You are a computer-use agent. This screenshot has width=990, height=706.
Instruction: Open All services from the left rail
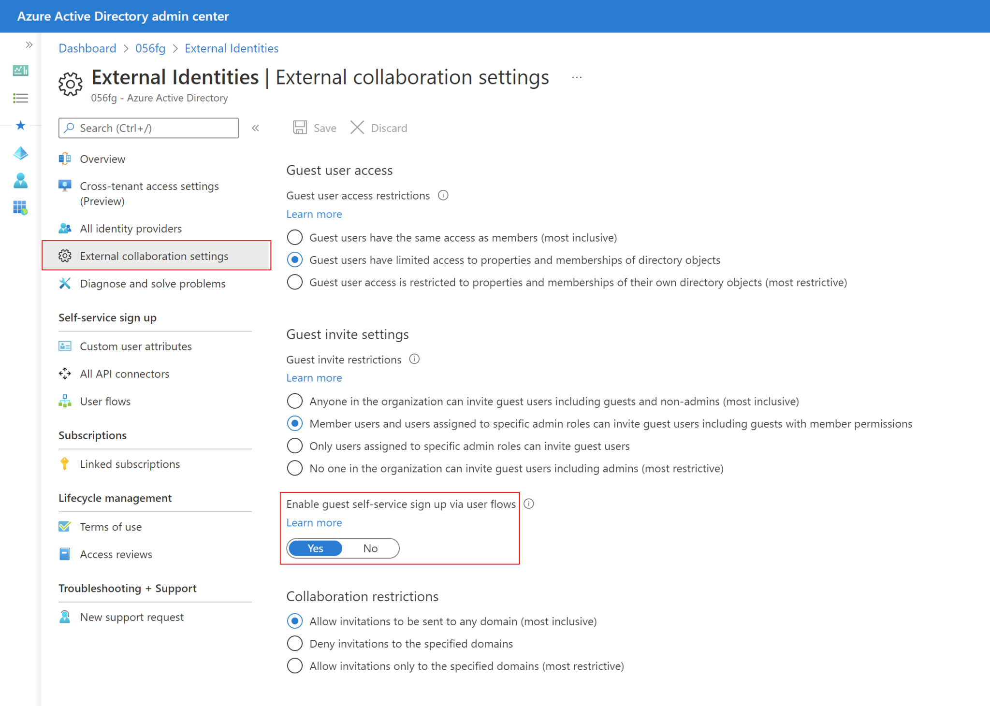click(x=20, y=98)
